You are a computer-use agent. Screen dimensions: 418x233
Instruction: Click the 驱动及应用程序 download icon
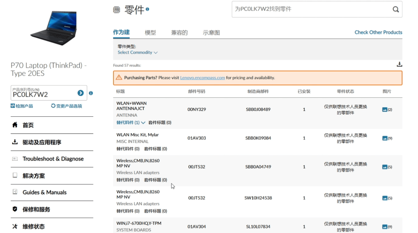point(15,142)
